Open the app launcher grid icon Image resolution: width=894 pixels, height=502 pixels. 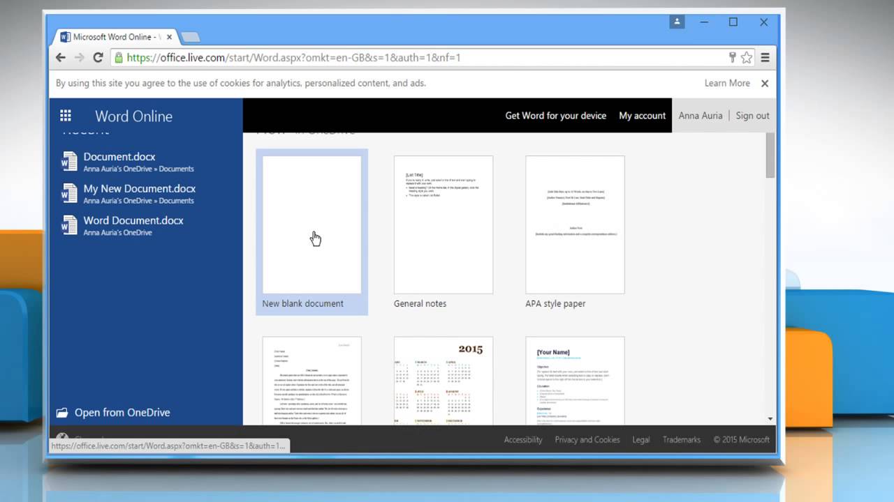[x=66, y=116]
